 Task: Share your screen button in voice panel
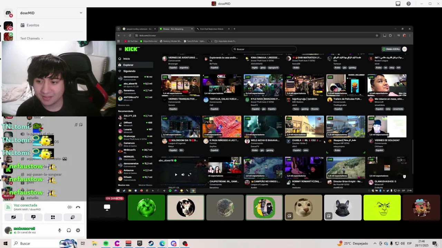[x=33, y=217]
